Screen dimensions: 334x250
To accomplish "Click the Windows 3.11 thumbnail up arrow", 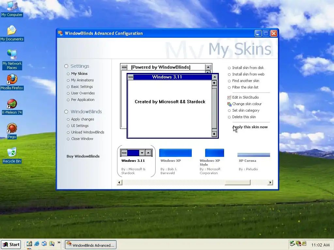I will (148, 153).
